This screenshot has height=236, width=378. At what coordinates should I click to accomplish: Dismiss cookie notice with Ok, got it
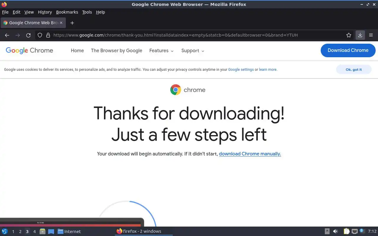(353, 70)
